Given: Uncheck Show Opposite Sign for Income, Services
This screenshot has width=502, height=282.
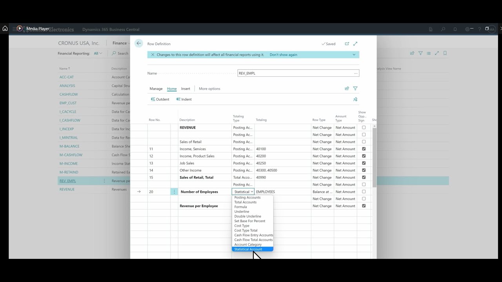Looking at the screenshot, I should pos(364,149).
